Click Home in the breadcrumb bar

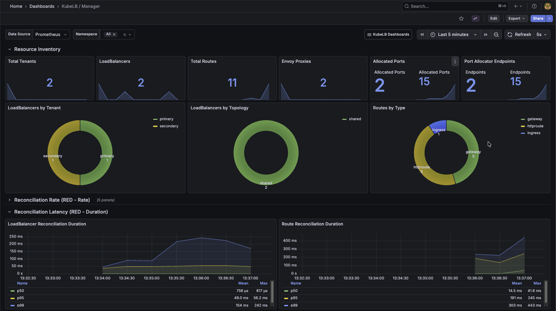(x=16, y=6)
